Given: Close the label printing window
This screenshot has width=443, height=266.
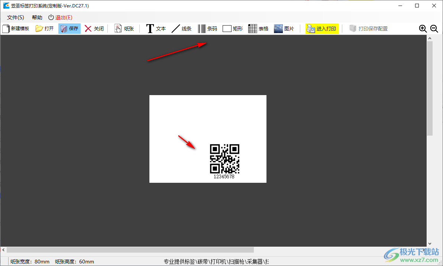Looking at the screenshot, I should (x=434, y=6).
